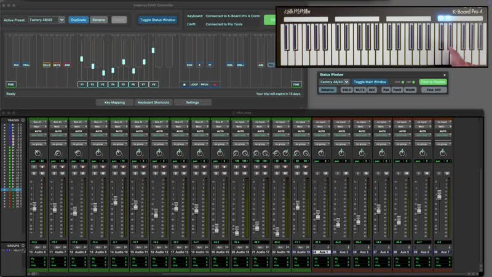This screenshot has height=277, width=492.
Task: Open the Audio 12 input selector
Action: click(159, 122)
